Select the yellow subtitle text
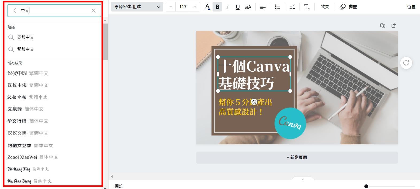The image size is (420, 189). pos(245,107)
